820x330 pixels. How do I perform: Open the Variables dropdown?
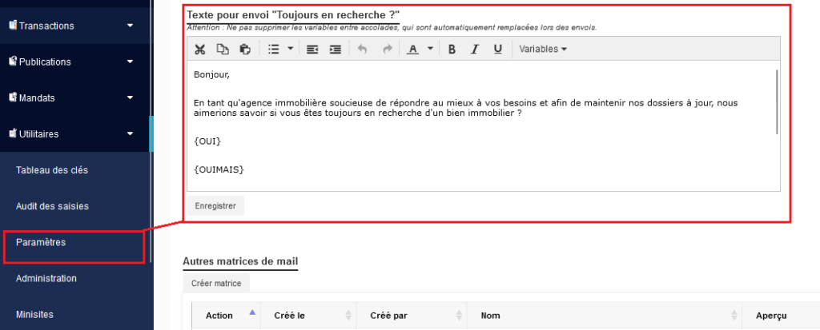click(542, 50)
